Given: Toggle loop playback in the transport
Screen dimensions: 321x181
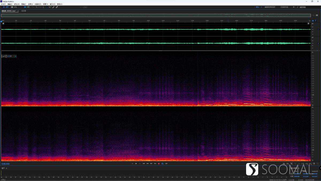Looking at the screenshot, I should point(162,163).
